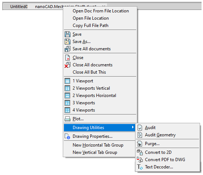Create a New Horizontal Tab Group
203x175 pixels.
pos(99,145)
